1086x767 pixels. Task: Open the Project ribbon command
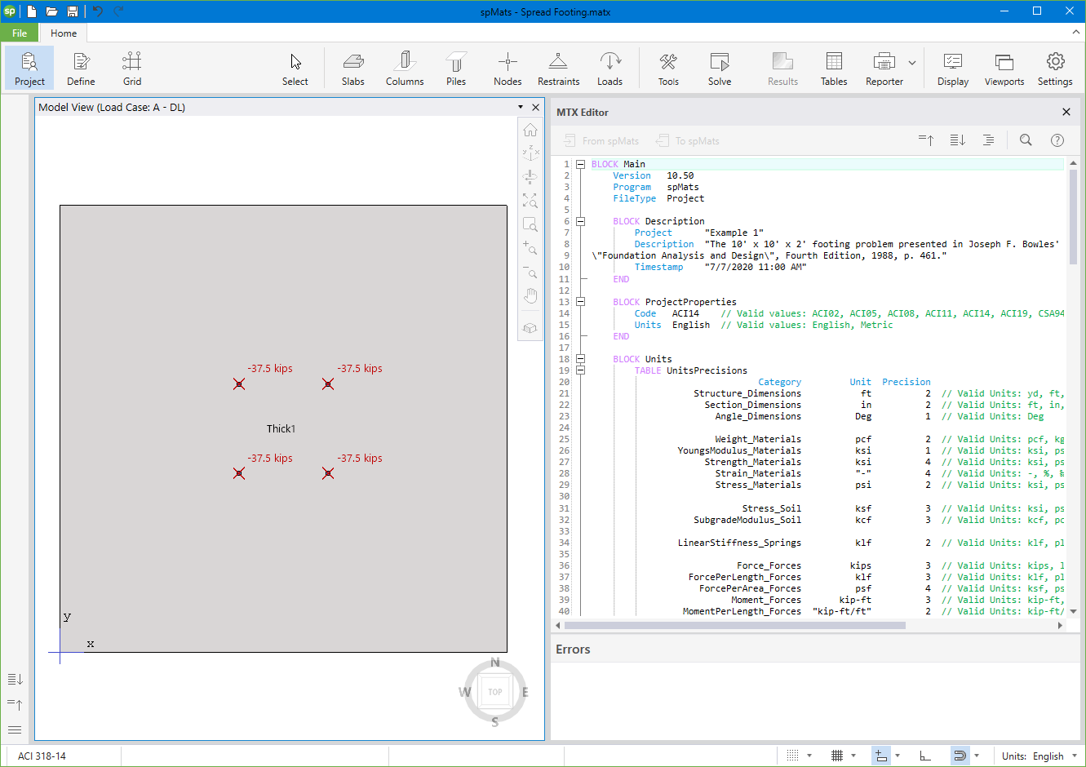(x=29, y=68)
